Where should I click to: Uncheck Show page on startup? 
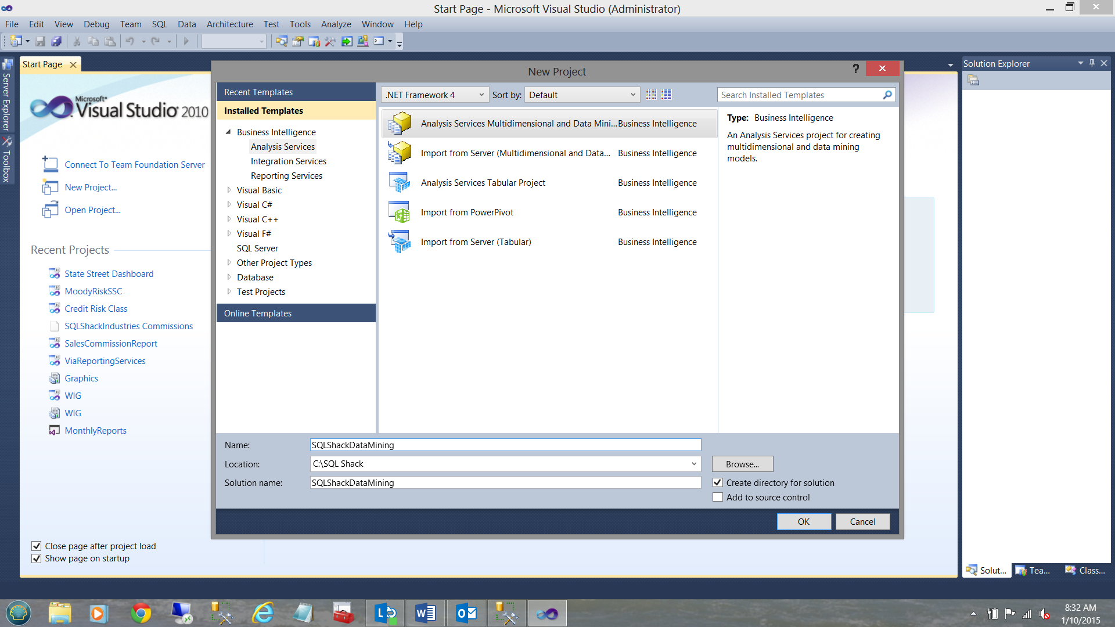click(x=37, y=558)
